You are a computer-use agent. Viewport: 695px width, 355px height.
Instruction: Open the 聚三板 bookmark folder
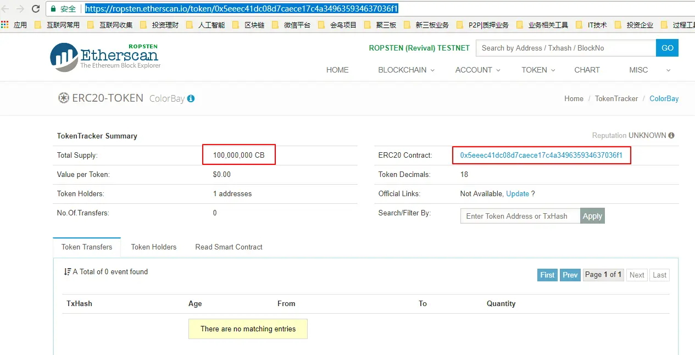click(380, 25)
